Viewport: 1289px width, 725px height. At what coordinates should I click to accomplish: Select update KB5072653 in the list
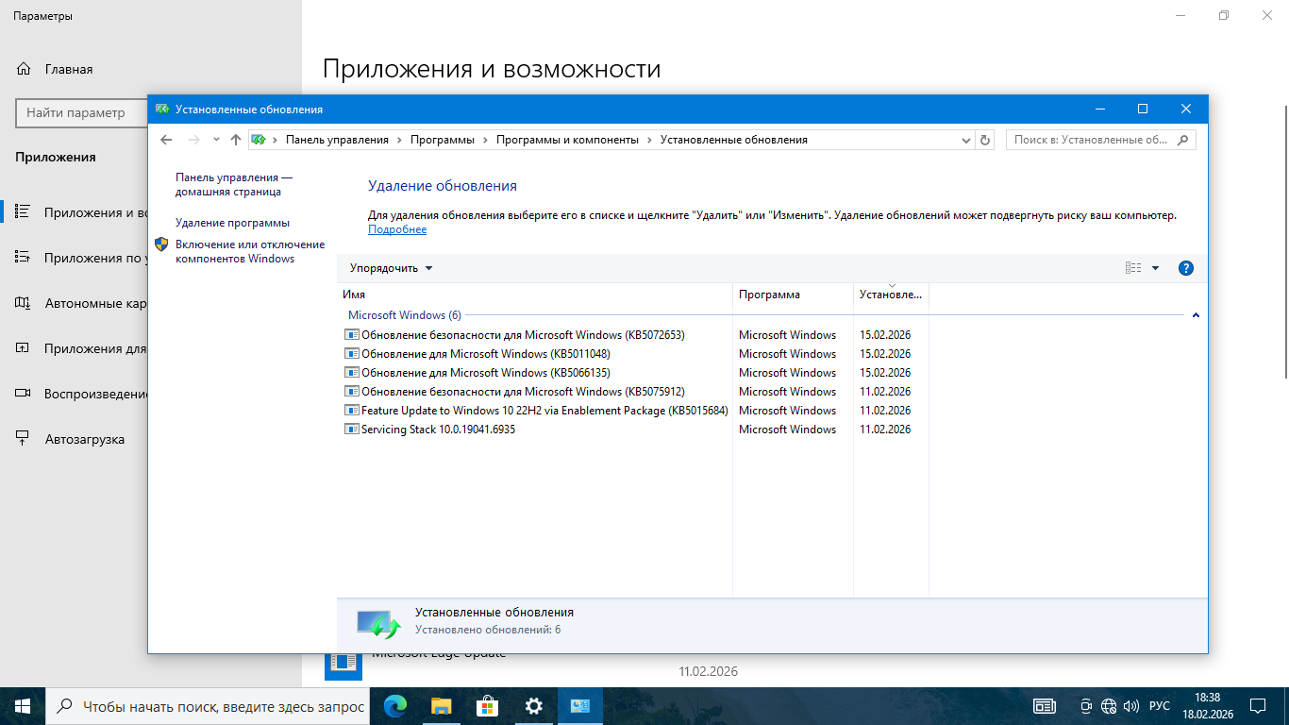[522, 335]
